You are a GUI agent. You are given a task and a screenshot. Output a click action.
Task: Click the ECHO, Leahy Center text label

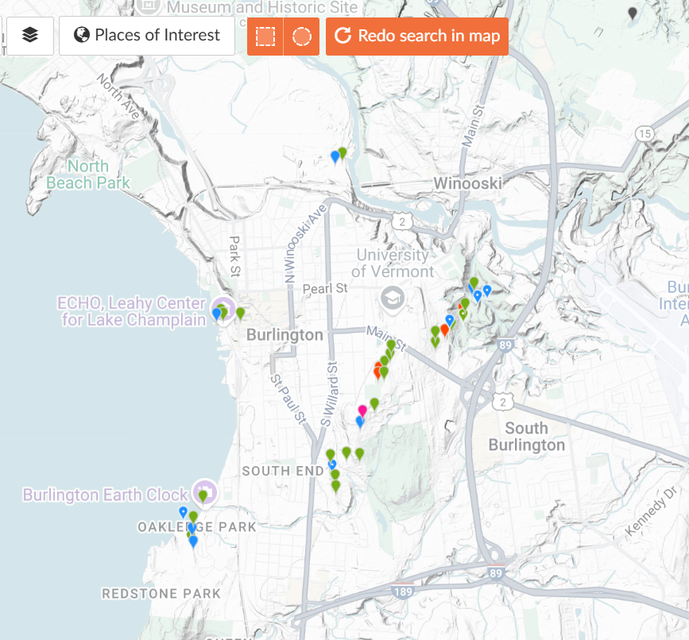click(x=131, y=311)
